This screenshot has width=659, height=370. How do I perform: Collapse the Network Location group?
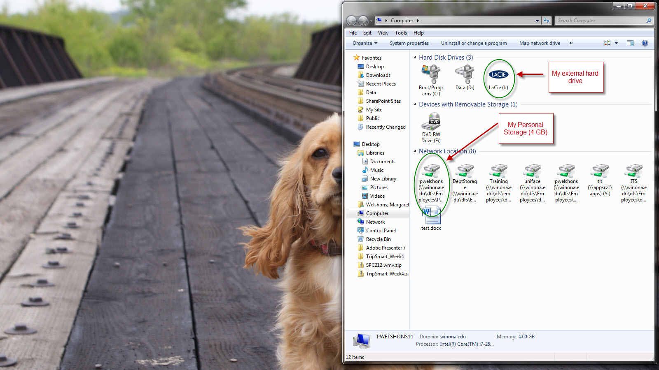[415, 151]
